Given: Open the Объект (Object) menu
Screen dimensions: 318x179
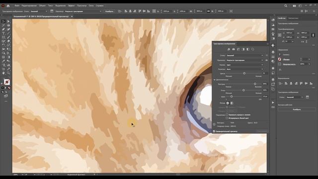Looking at the screenshot, I should click(x=42, y=5).
